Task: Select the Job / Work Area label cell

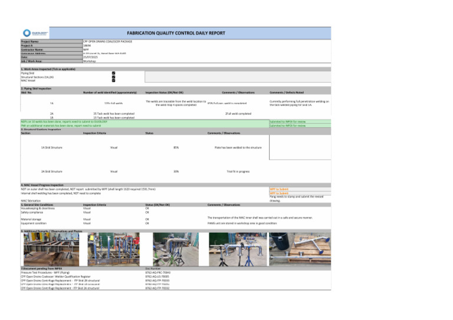Action: 51,61
